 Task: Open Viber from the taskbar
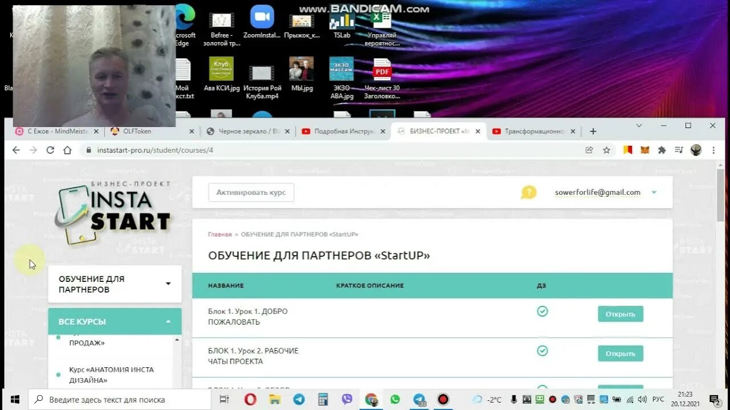347,399
